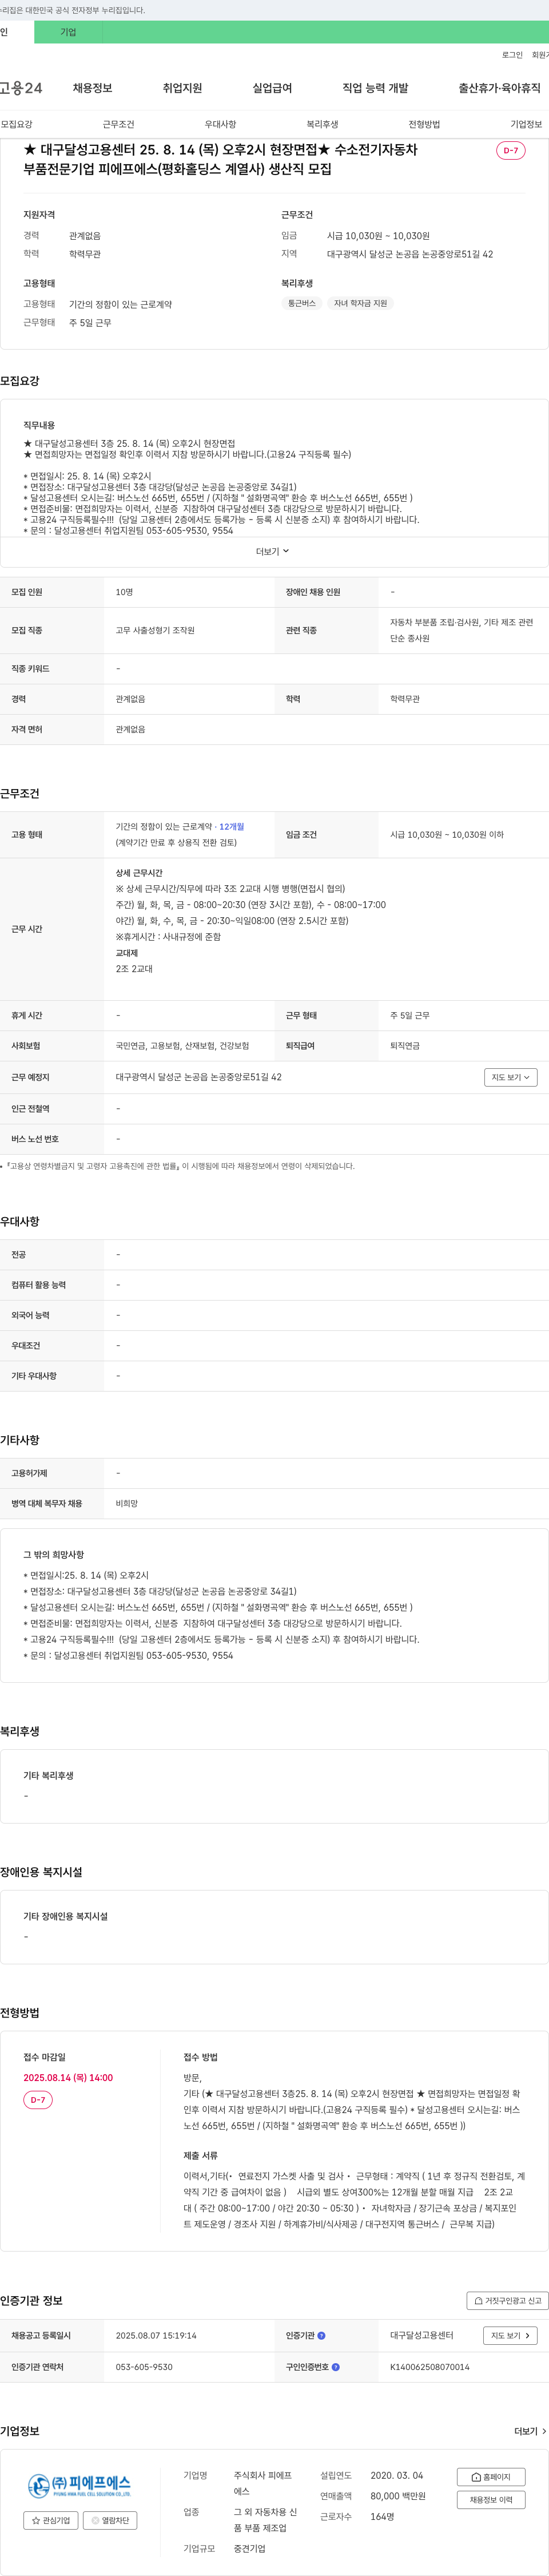Click the 자녀 학자금 지원 welfare tag

[360, 303]
